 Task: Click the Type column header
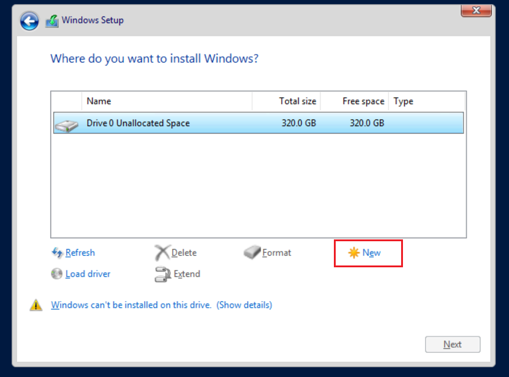(427, 101)
